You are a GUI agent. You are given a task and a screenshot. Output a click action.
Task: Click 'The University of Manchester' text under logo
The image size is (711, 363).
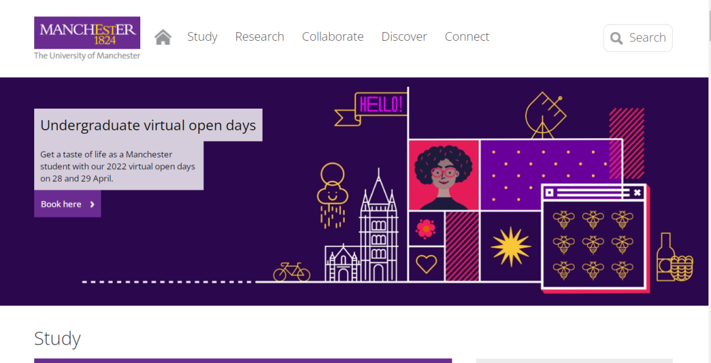pyautogui.click(x=87, y=56)
